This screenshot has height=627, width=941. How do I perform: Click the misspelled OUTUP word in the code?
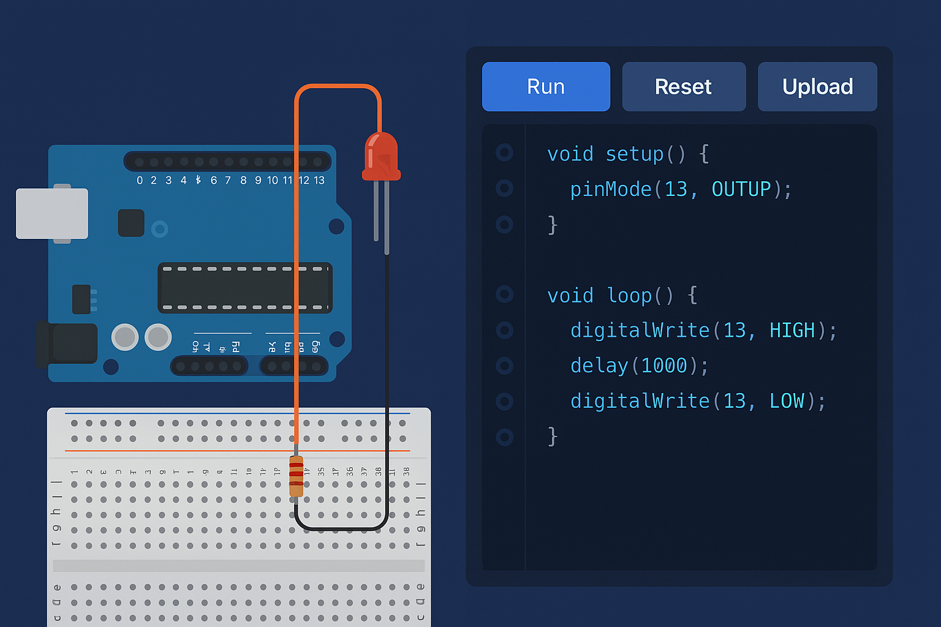pos(741,189)
